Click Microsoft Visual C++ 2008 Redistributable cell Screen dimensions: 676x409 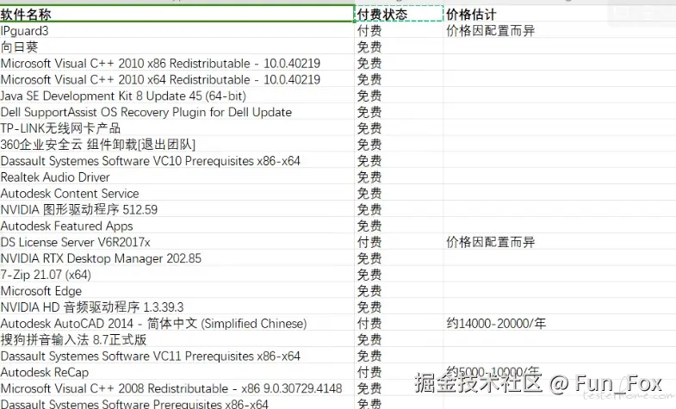[177, 388]
